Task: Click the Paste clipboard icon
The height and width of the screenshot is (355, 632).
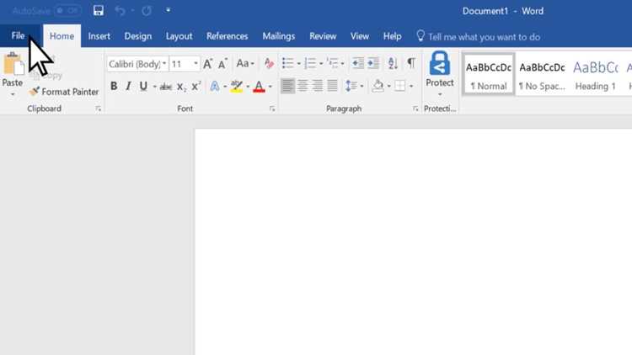Action: 13,64
